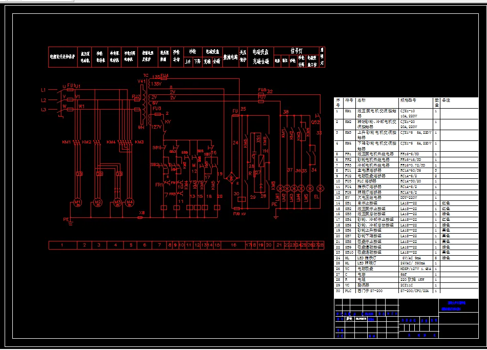This screenshot has height=350, width=487.
Task: Click the '电磁吸盘 充磁去磁' header cell
Action: click(x=261, y=57)
